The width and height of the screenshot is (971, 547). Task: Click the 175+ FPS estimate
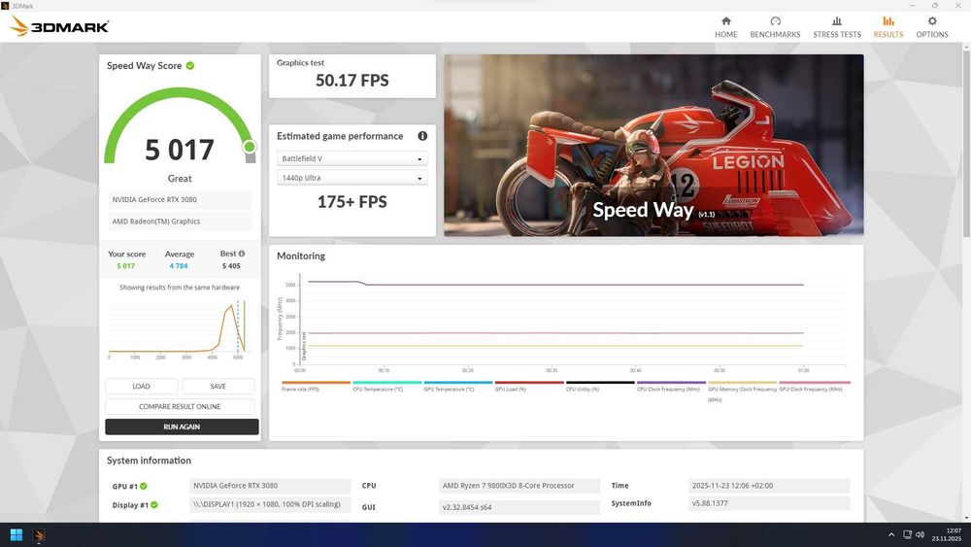click(x=352, y=202)
